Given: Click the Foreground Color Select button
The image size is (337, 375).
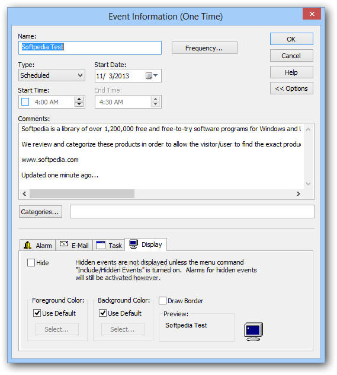Looking at the screenshot, I should (57, 329).
